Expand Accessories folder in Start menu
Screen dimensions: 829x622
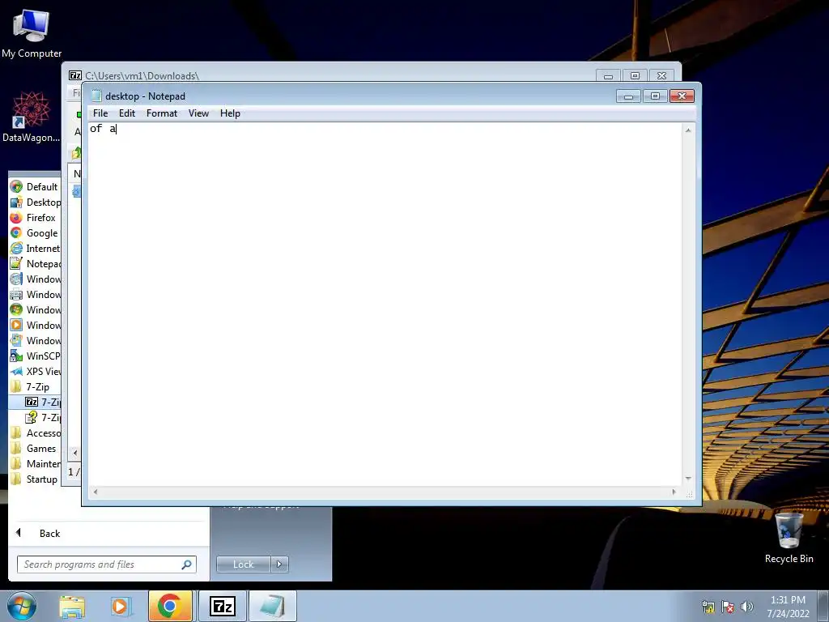(x=35, y=432)
